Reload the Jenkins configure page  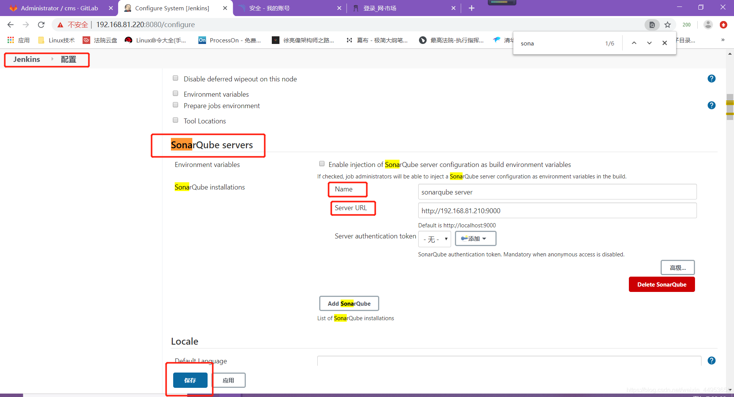click(41, 25)
